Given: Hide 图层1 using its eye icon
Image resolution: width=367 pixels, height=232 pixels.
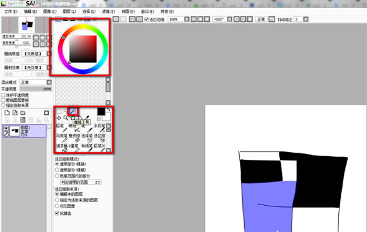Looking at the screenshot, I should [x=6, y=128].
